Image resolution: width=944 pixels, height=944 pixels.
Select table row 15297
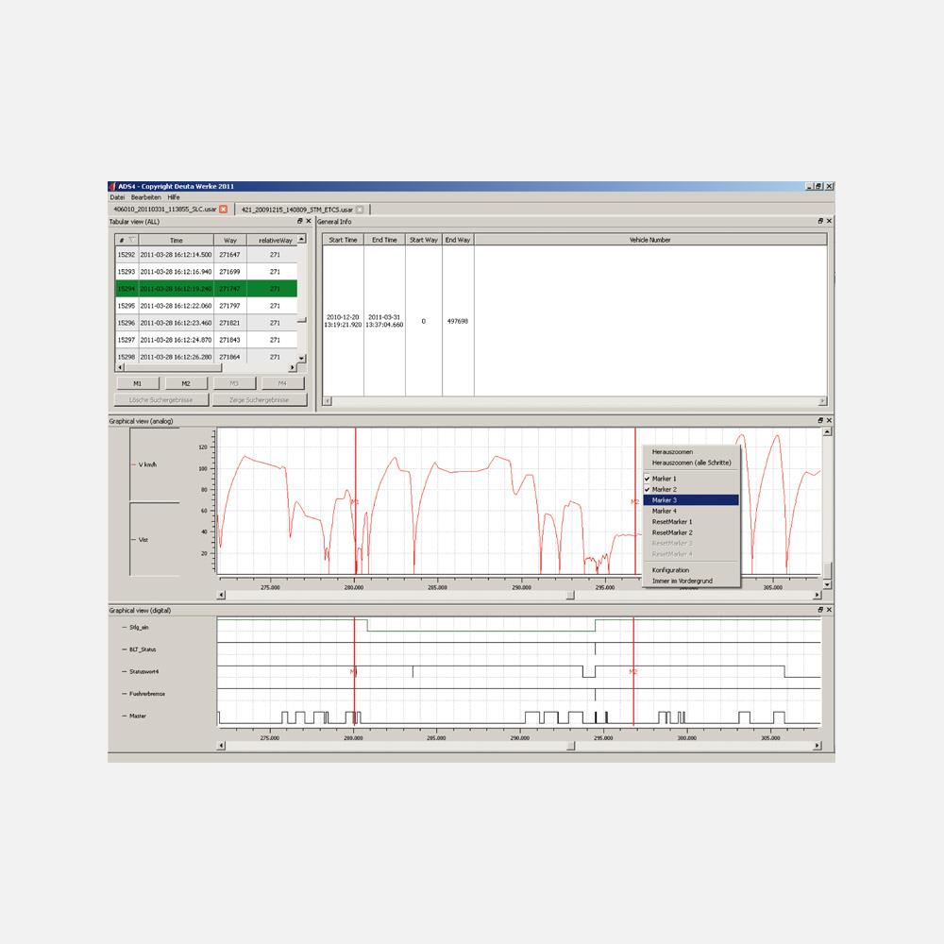coord(206,340)
